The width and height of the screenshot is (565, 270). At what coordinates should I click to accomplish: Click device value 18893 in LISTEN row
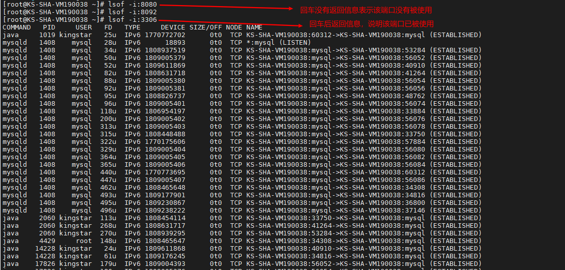coord(175,43)
